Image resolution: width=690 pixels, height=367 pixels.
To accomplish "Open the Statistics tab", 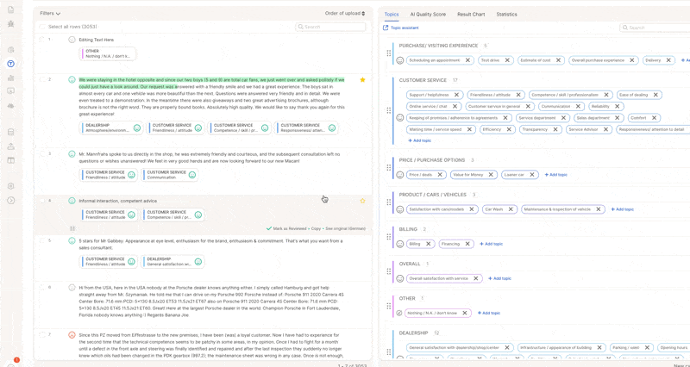I will point(506,14).
